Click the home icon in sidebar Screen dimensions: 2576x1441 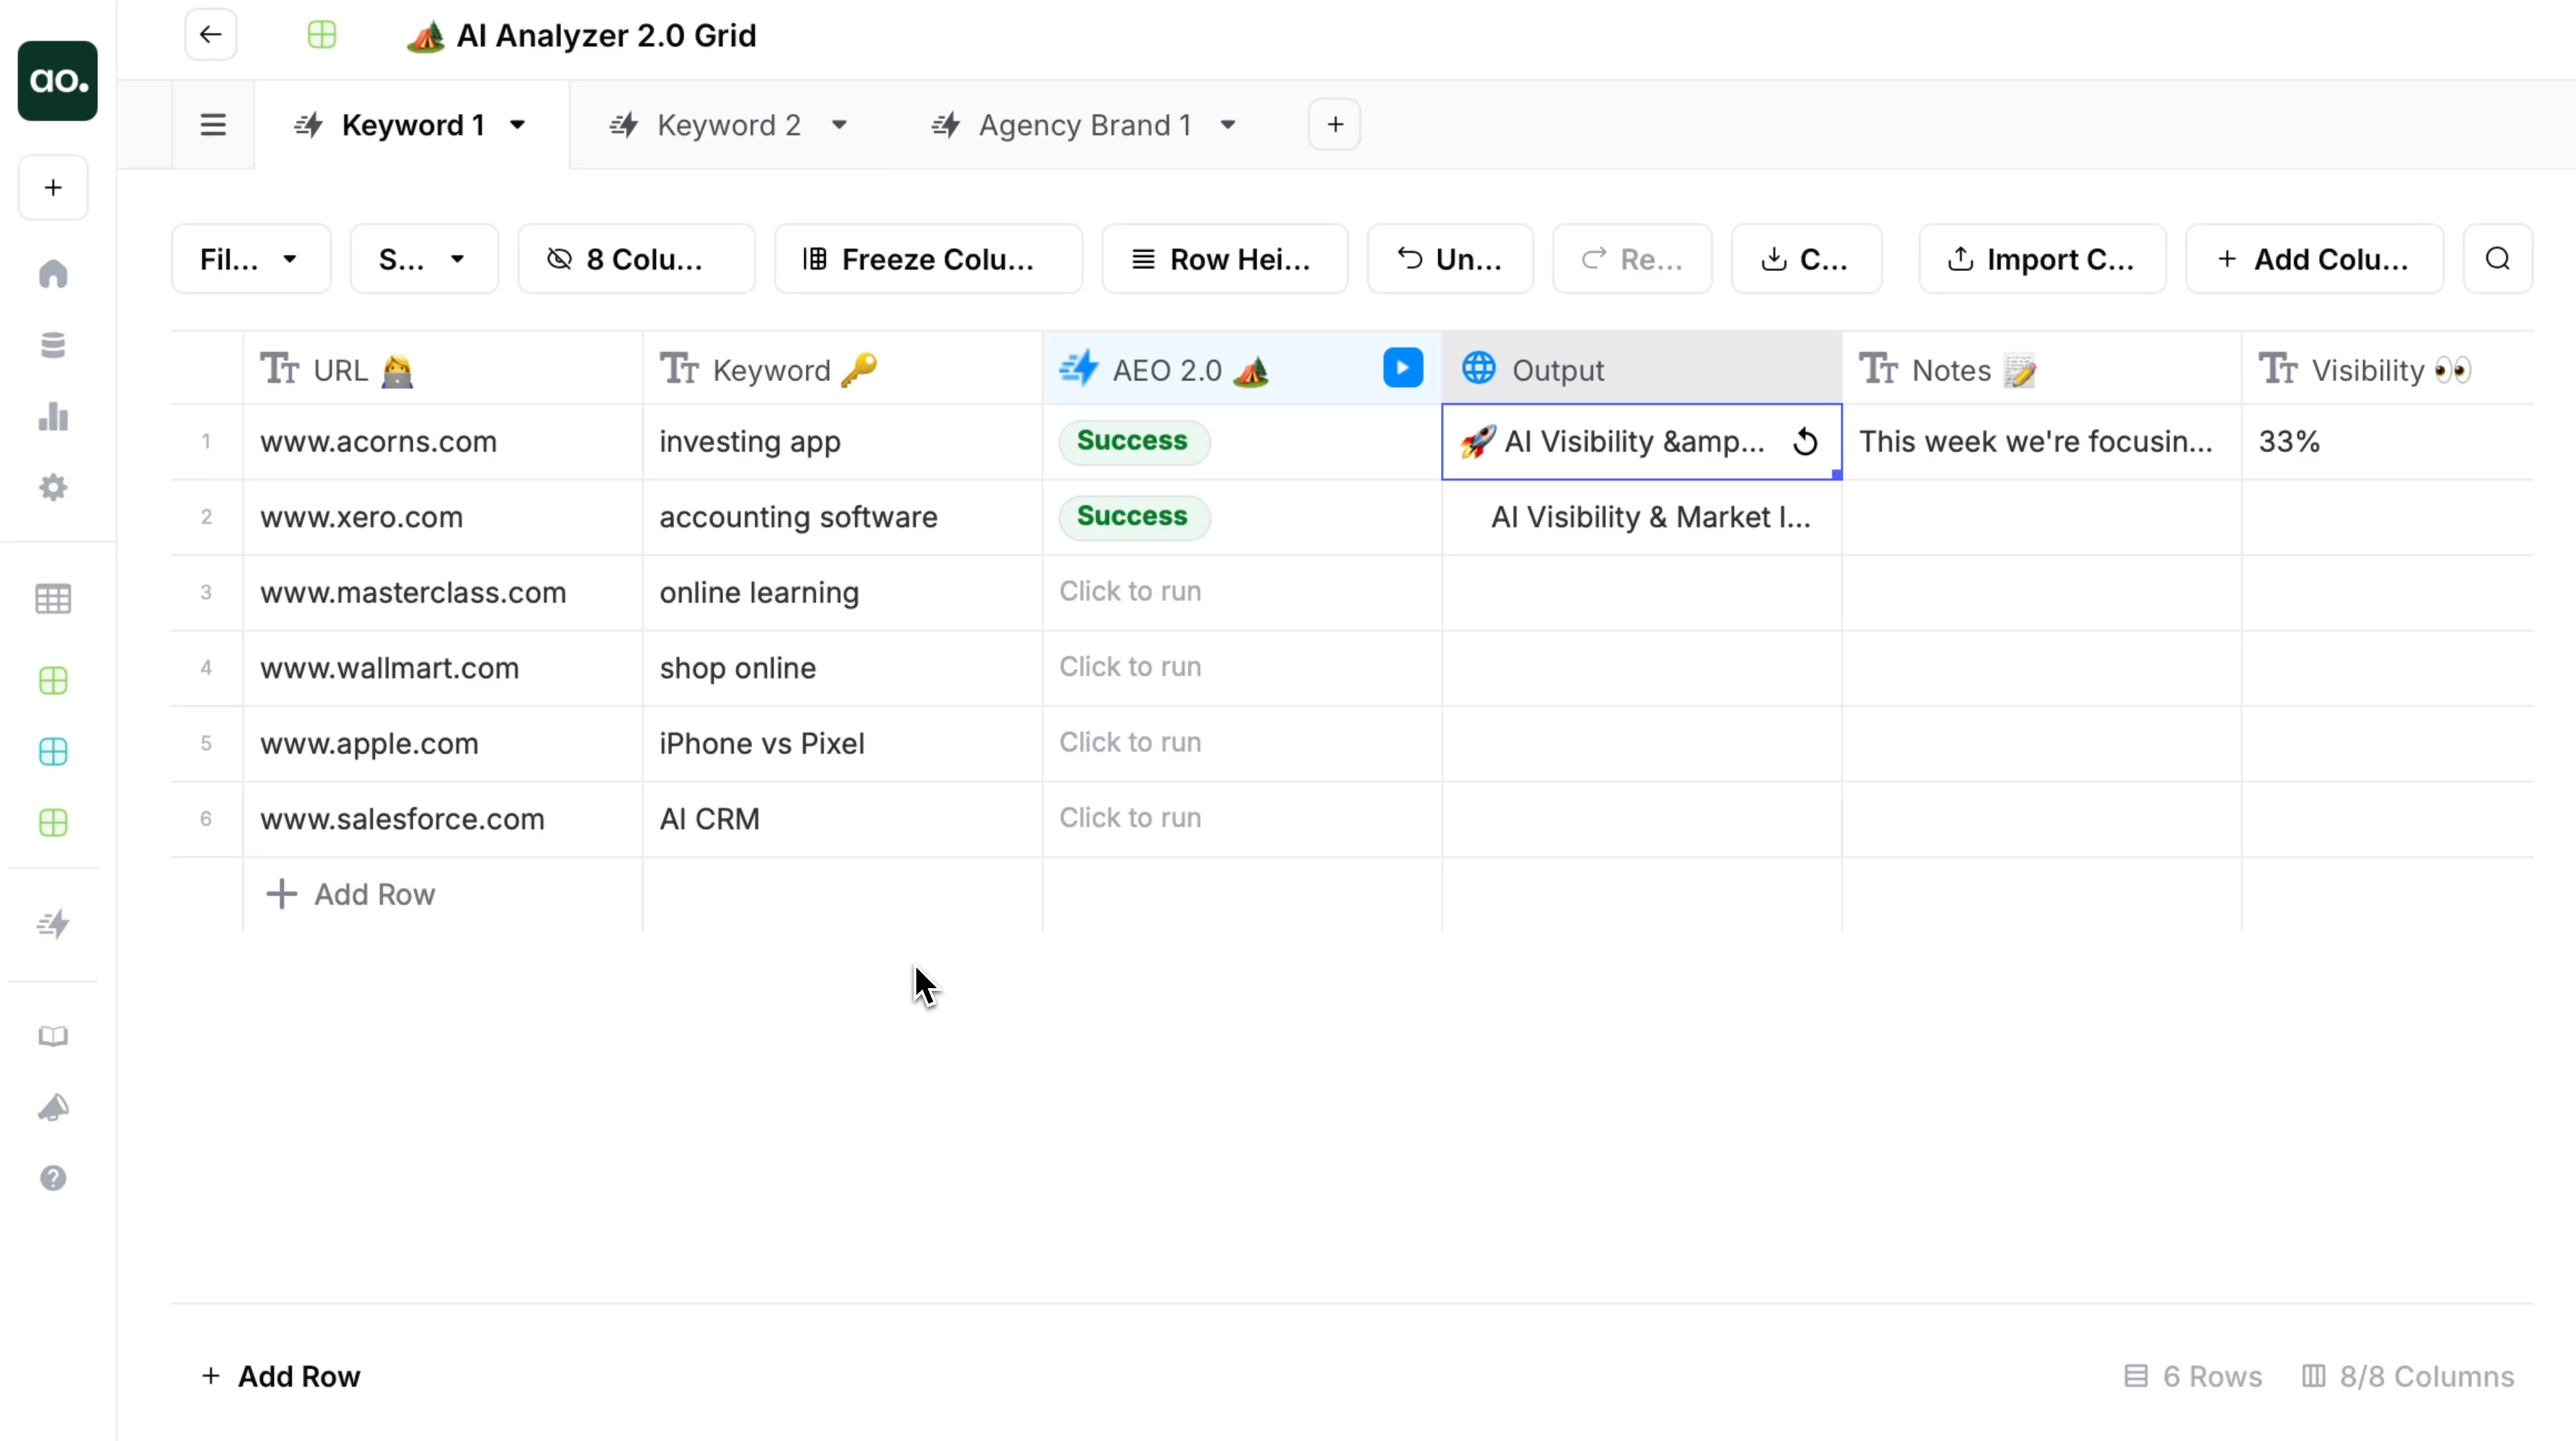click(x=53, y=274)
